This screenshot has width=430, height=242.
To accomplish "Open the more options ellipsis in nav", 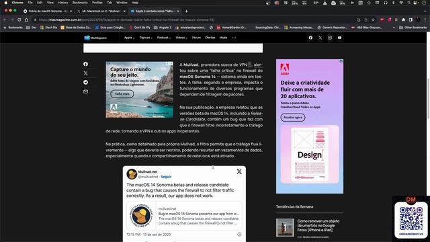I will tap(234, 38).
